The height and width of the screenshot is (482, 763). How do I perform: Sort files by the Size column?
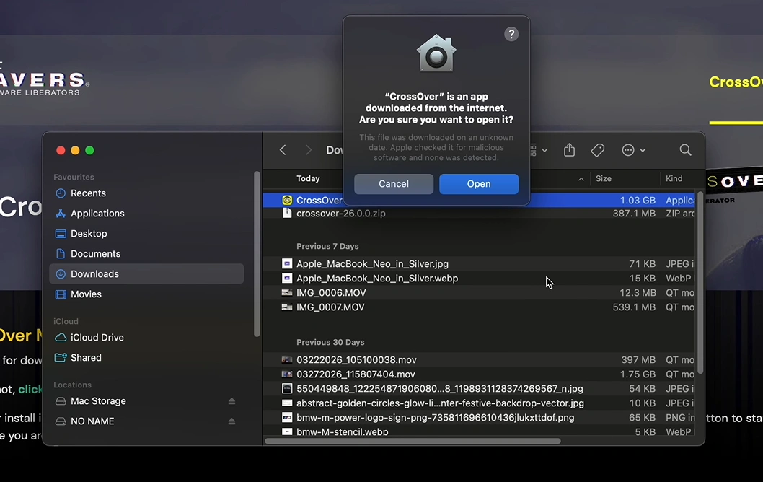(x=603, y=178)
